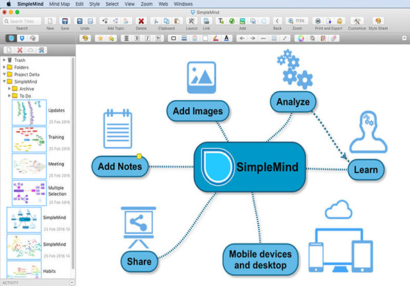Screen dimensions: 410x286
Task: Cut using the scissors Clipboard icon
Action: [156, 21]
